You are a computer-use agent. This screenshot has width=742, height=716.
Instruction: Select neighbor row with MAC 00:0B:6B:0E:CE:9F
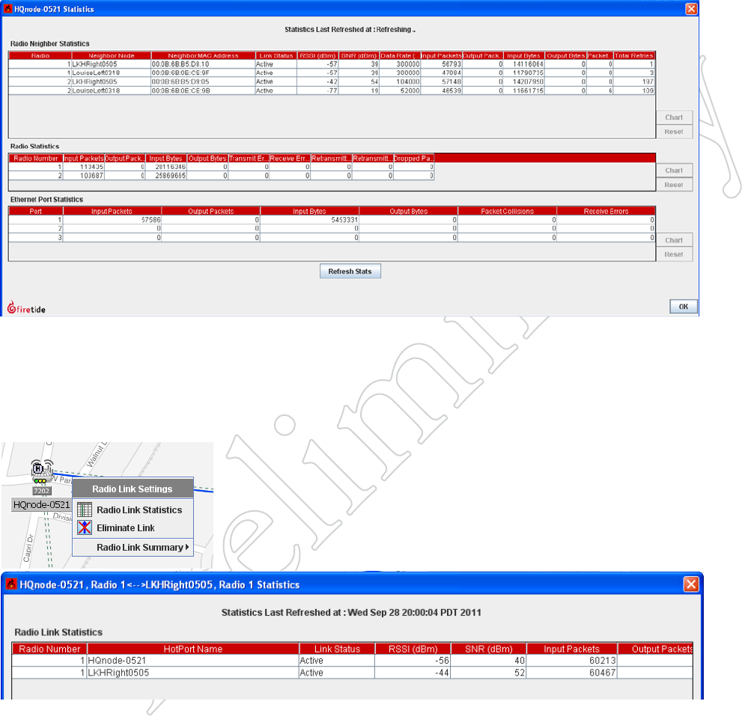332,73
